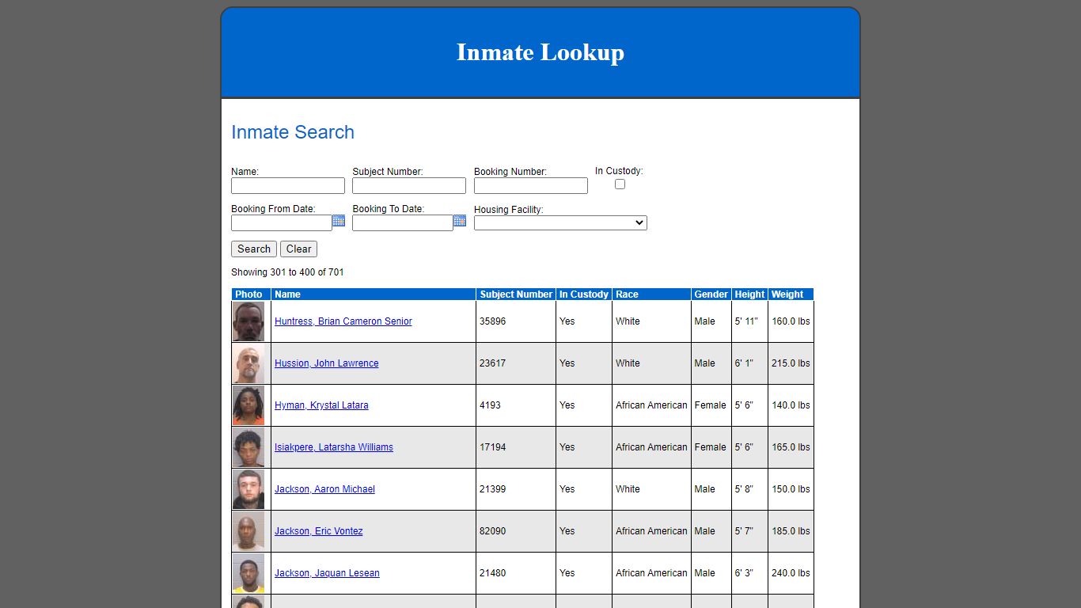
Task: Click weight value 215.0 lbs
Action: [x=791, y=363]
